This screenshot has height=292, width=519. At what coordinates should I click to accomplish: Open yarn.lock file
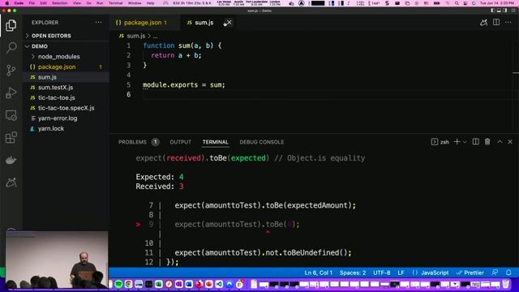[x=50, y=128]
